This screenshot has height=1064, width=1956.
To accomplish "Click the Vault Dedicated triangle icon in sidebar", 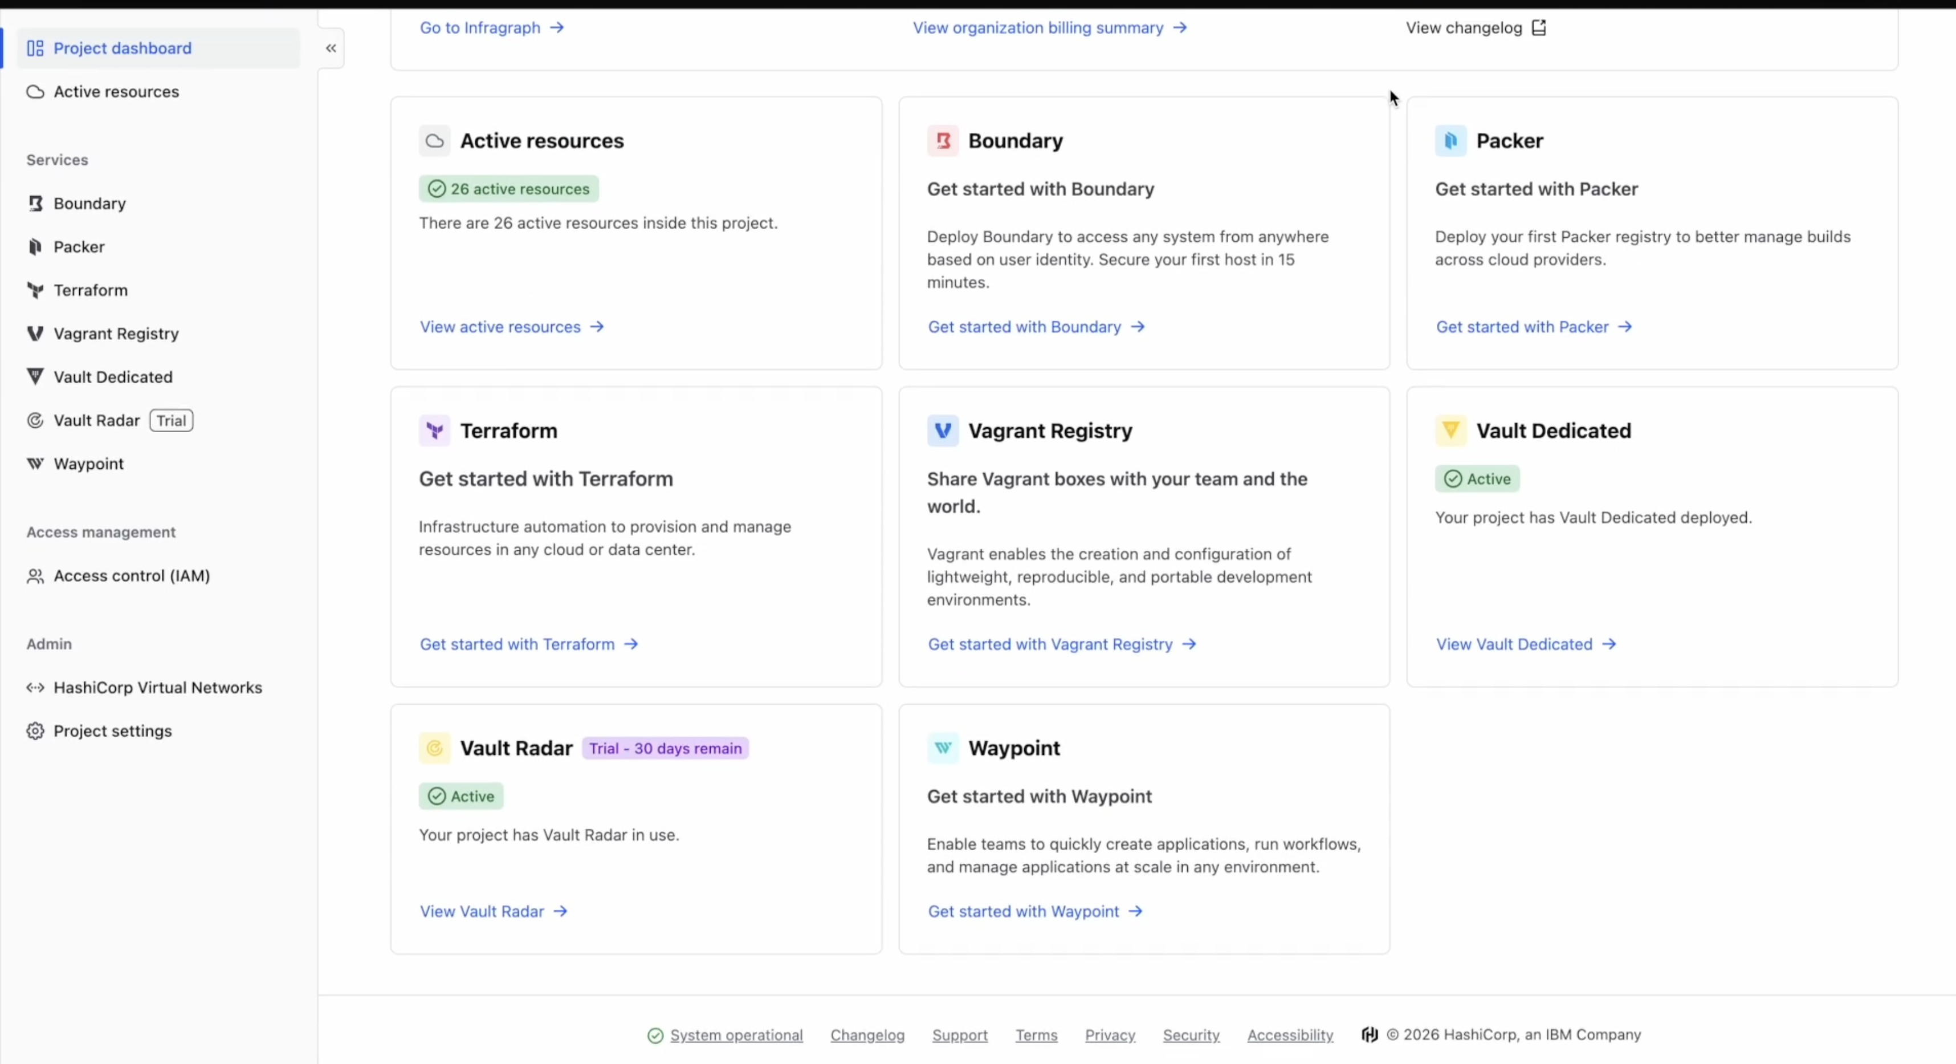I will pos(35,376).
